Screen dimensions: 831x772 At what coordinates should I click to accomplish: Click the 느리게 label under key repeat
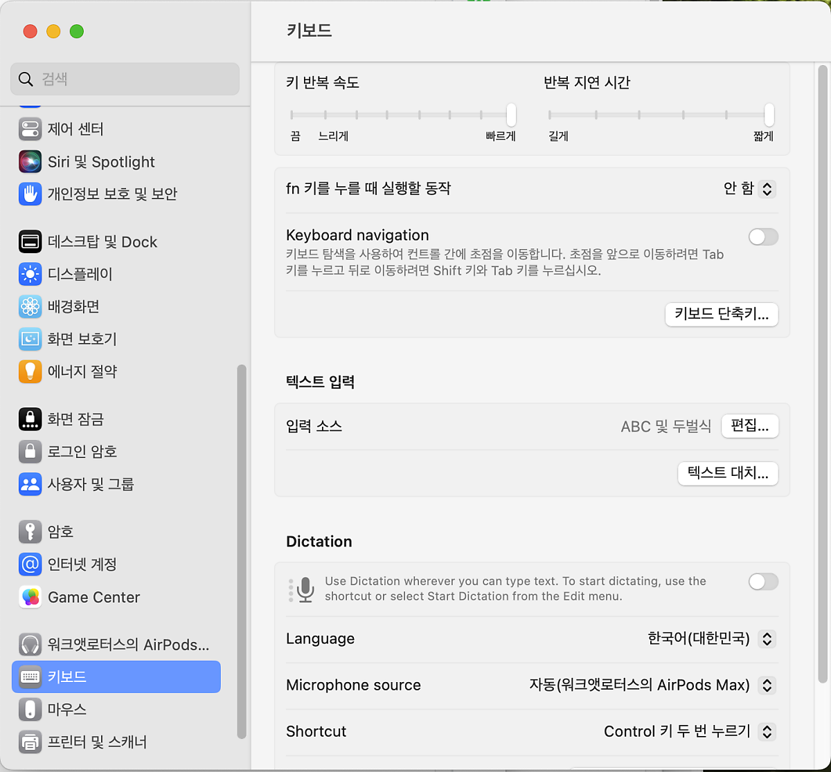click(333, 136)
